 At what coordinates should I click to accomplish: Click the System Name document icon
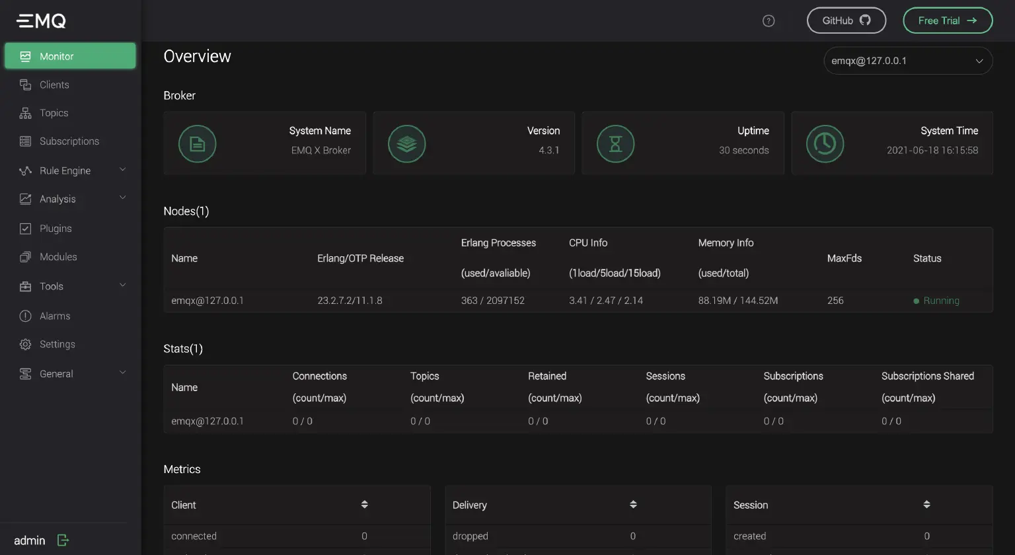pos(197,143)
